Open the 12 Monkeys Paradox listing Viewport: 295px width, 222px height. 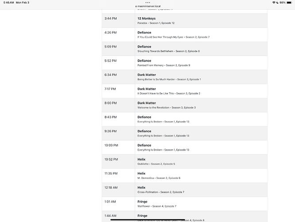click(x=201, y=20)
